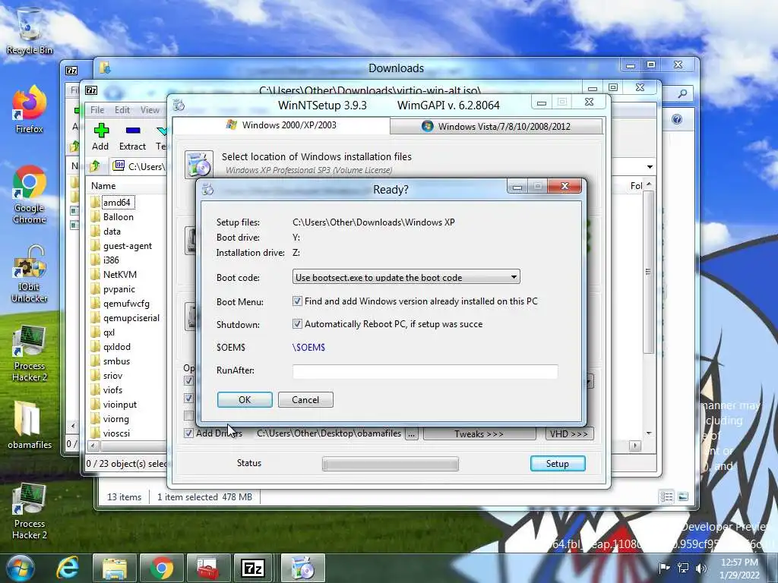The image size is (778, 583).
Task: Open the volume control tray icon
Action: [701, 568]
